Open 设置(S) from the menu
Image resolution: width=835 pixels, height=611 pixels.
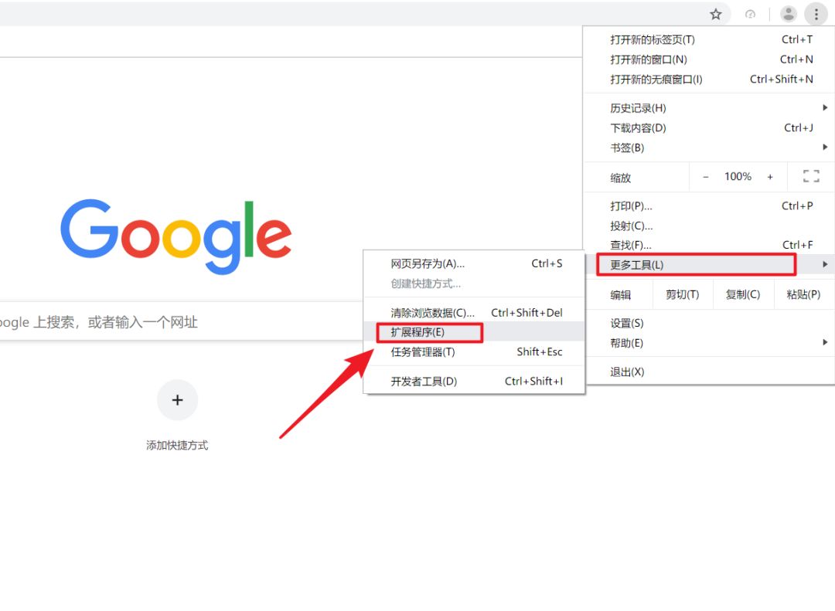[x=709, y=323]
